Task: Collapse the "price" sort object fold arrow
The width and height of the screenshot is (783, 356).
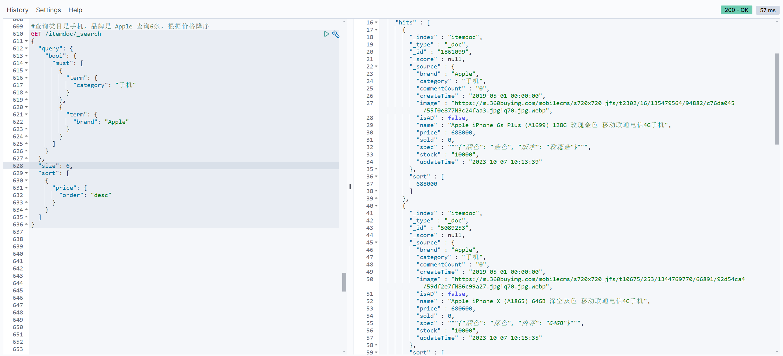Action: tap(26, 188)
